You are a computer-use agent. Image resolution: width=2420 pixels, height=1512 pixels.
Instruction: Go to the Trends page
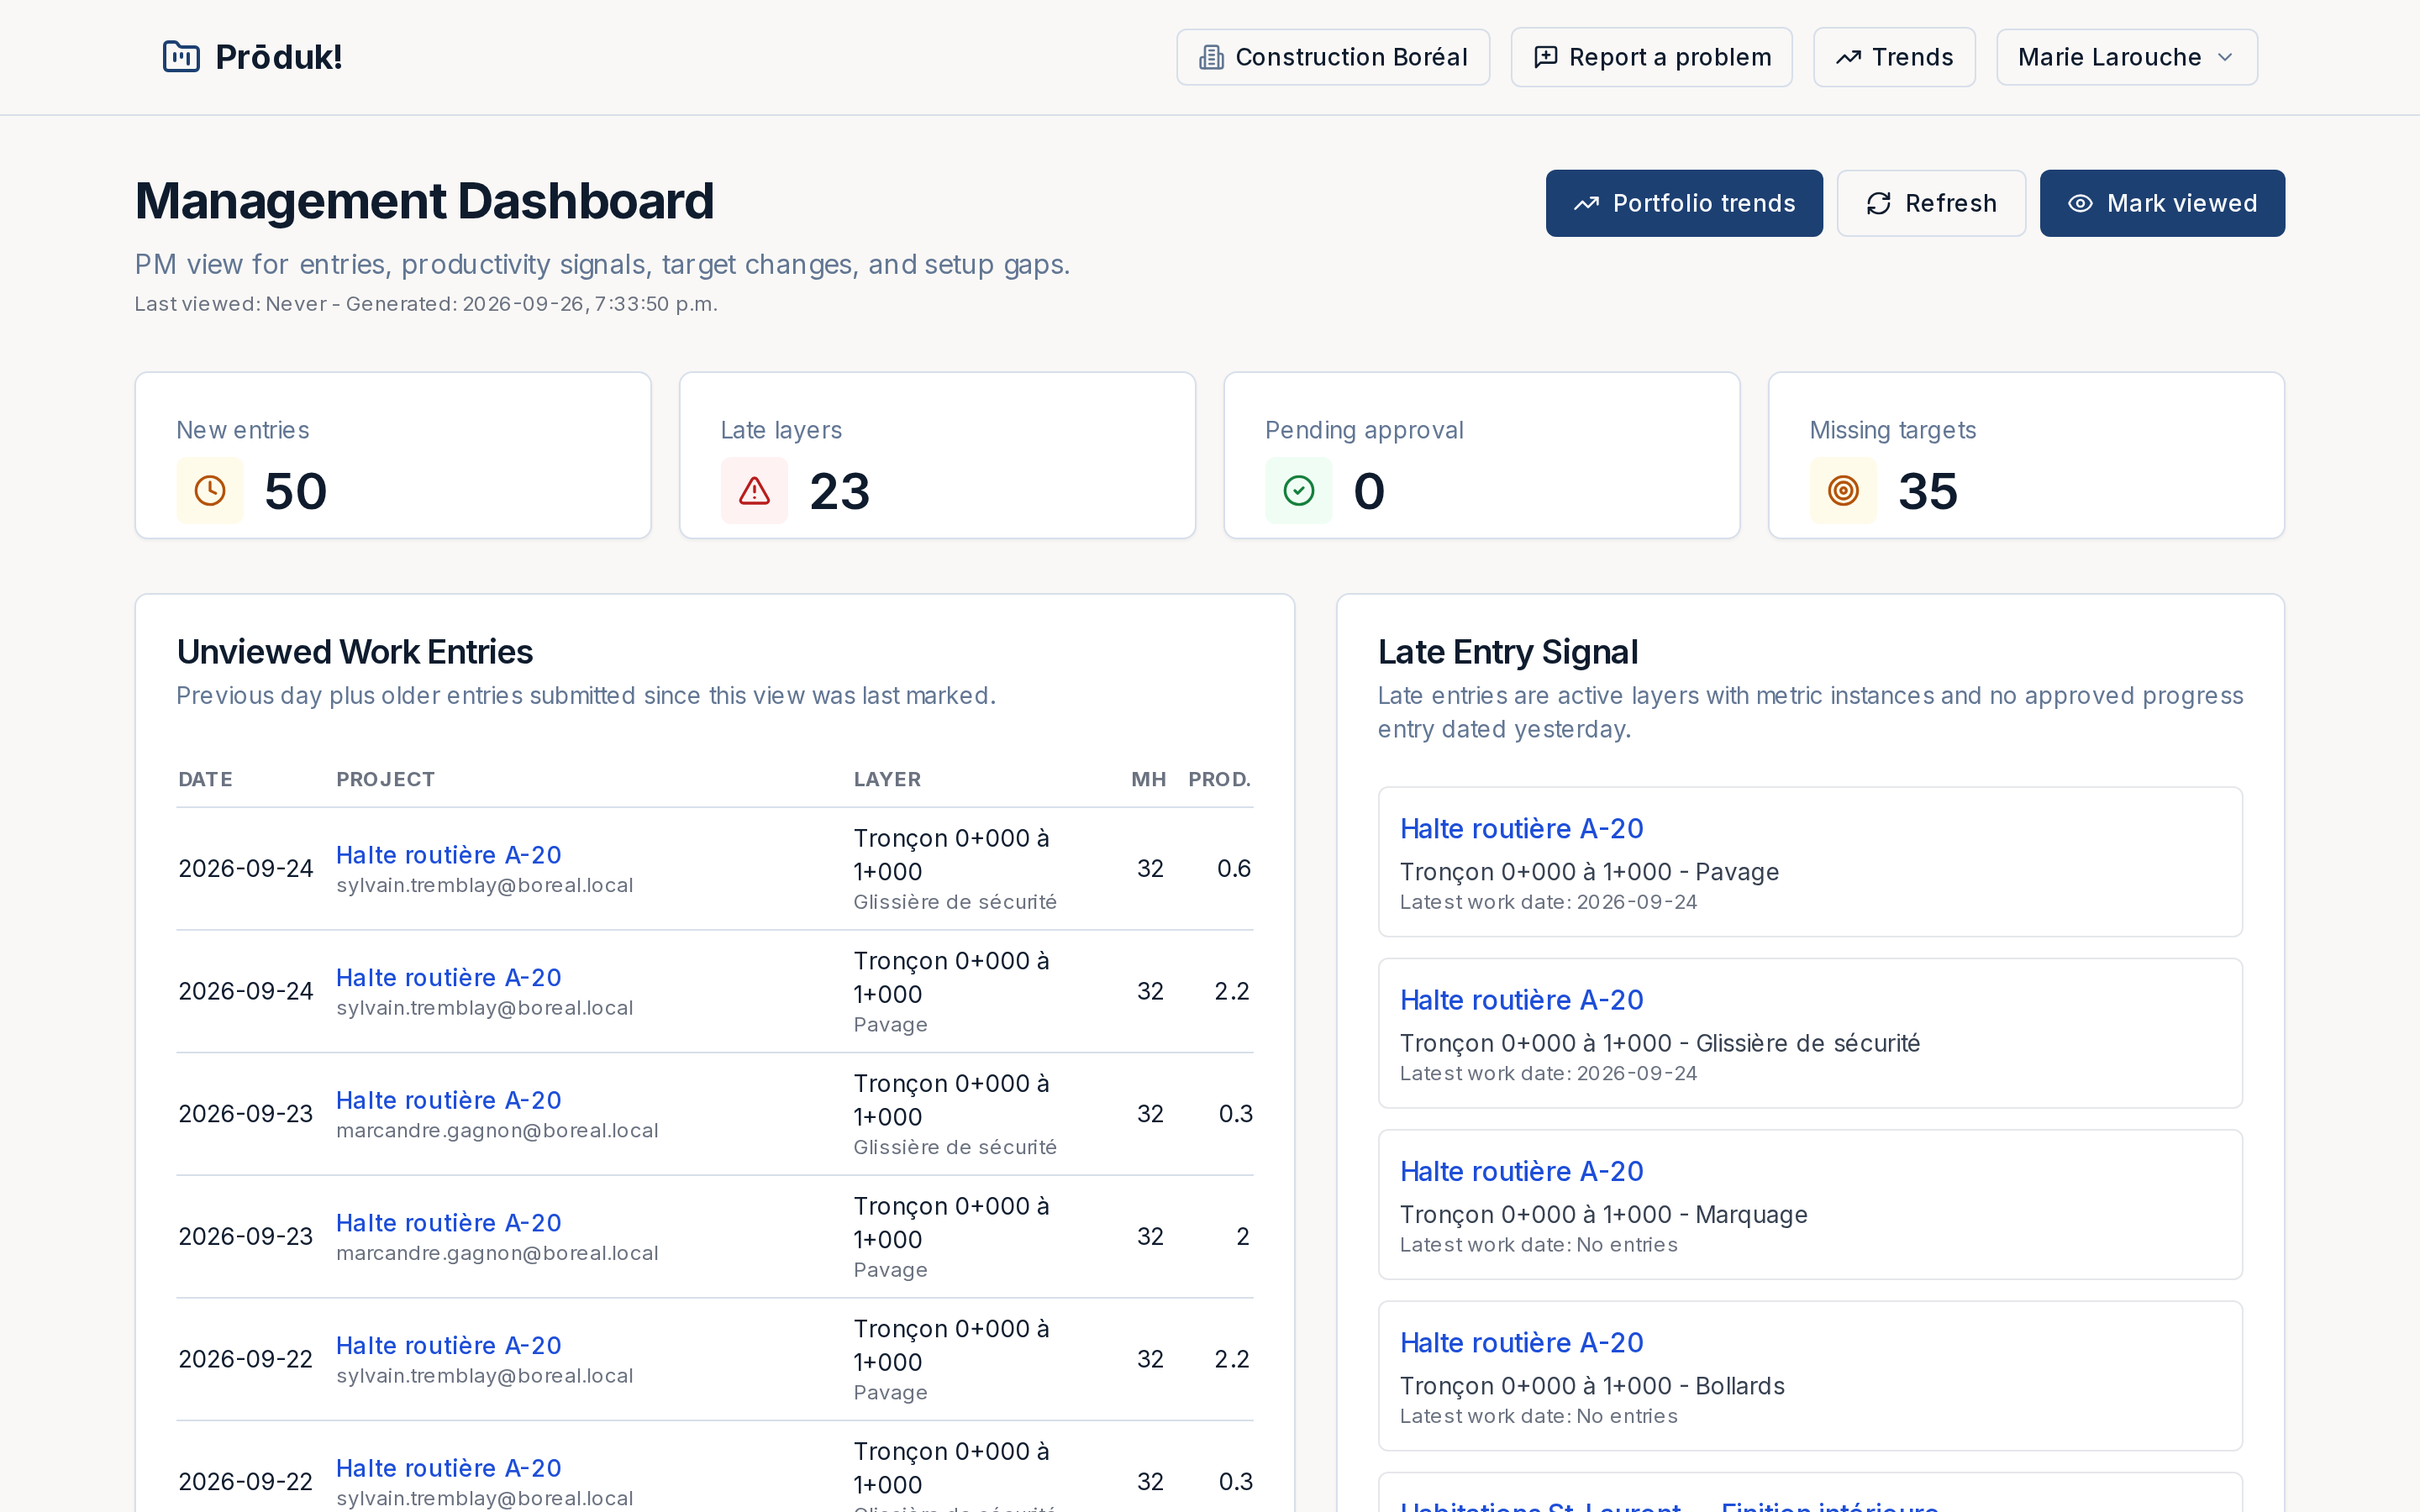click(1894, 57)
